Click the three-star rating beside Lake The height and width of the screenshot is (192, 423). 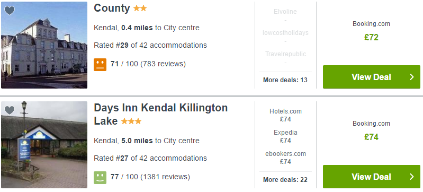coord(131,121)
